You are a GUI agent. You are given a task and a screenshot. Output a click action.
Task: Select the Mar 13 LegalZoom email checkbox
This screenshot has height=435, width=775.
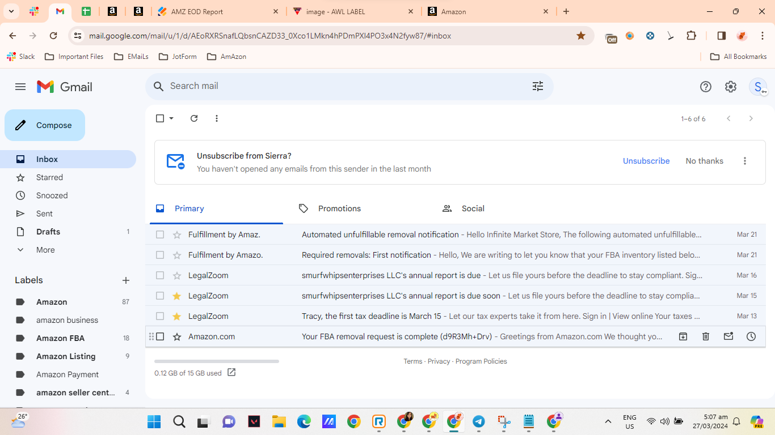[x=160, y=316]
